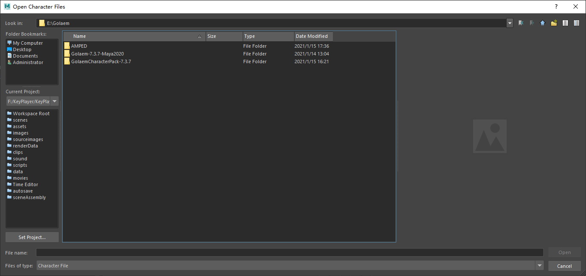This screenshot has height=276, width=586.
Task: Select the scripts project folder
Action: [x=20, y=165]
